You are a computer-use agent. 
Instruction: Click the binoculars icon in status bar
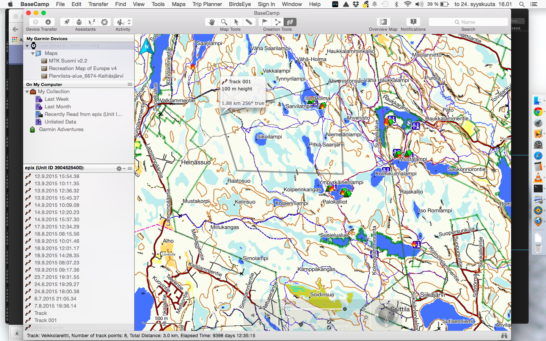point(504,336)
